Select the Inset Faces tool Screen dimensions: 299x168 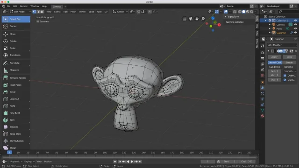pos(16,85)
